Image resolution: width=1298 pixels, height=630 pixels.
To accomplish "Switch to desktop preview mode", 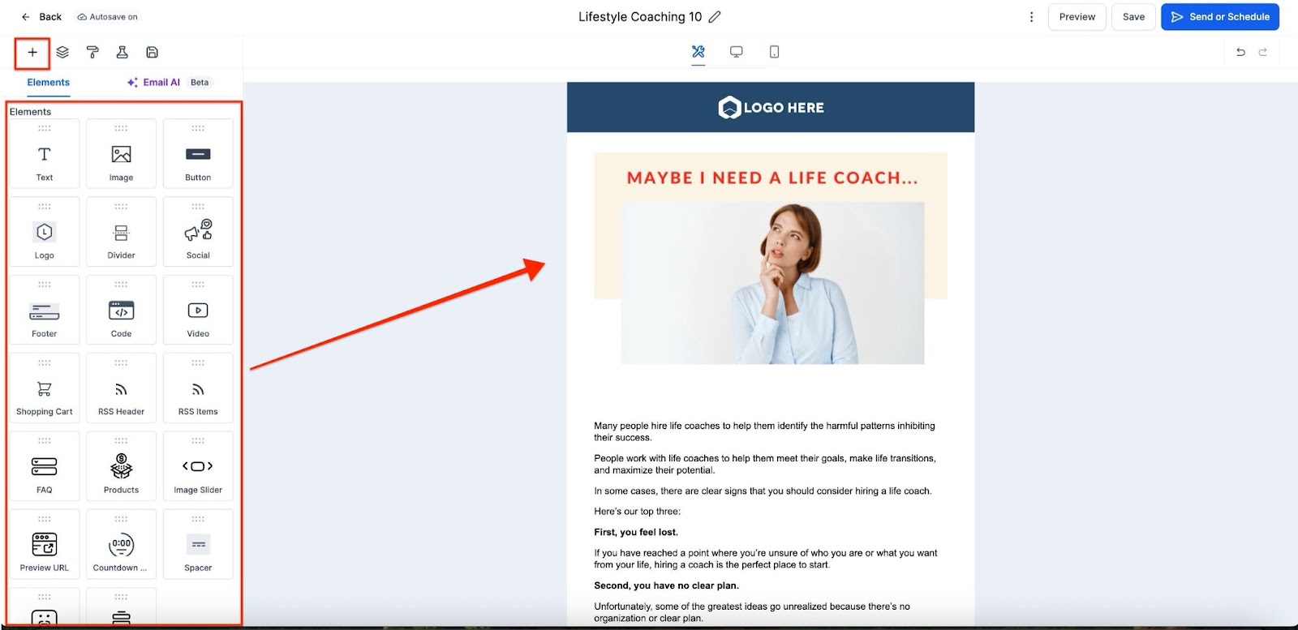I will pos(737,52).
